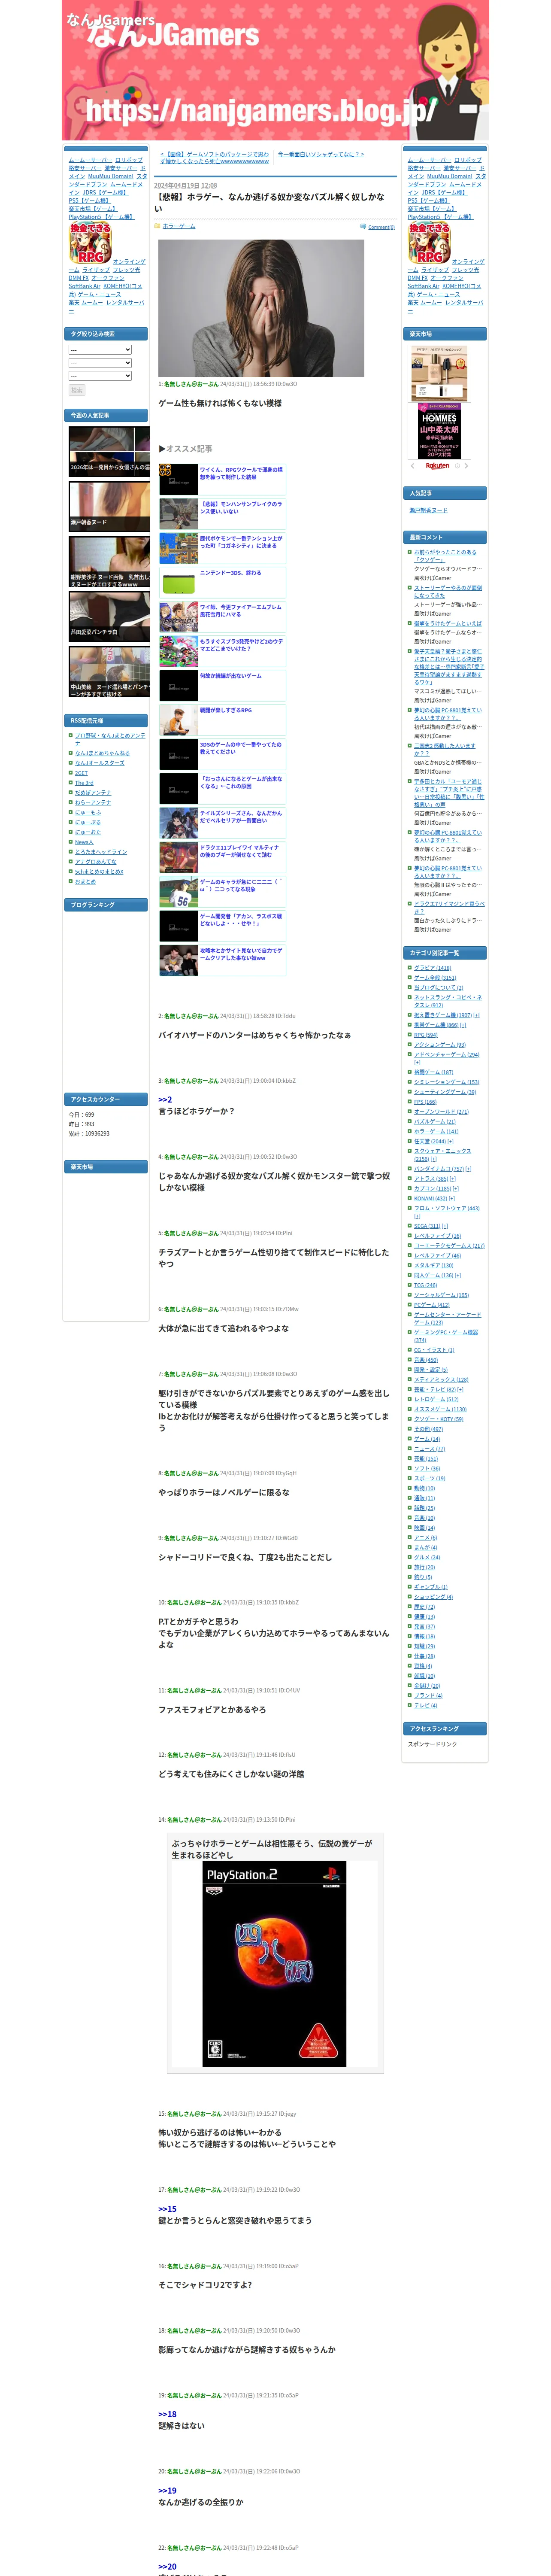Click the PlayStation 2 game cover image in post 14
This screenshot has height=2576, width=551.
(275, 1963)
